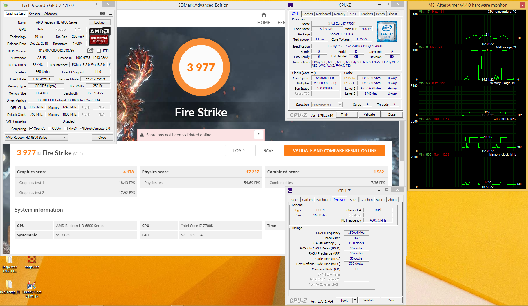Click the Close button in GPU-Z
Viewport: 528px width, 306px height.
coord(102,138)
